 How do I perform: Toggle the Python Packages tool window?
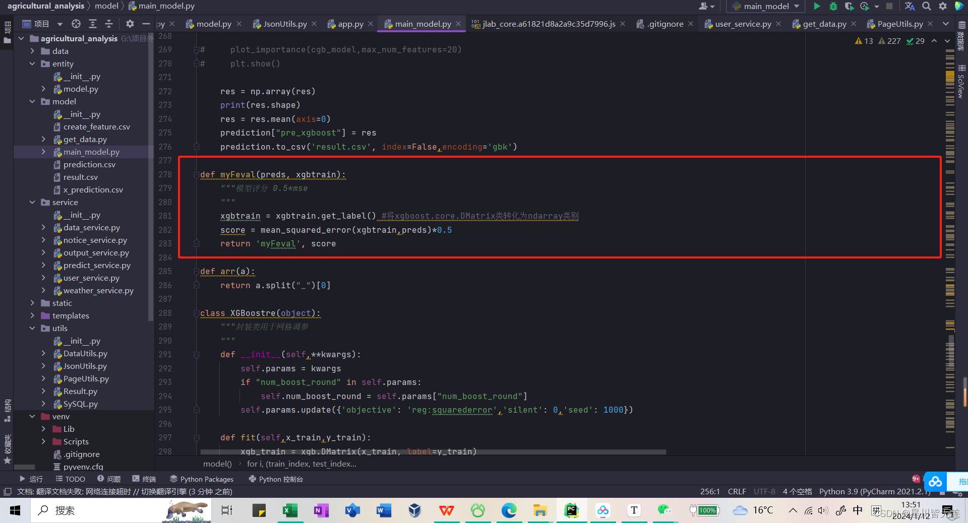[x=202, y=479]
